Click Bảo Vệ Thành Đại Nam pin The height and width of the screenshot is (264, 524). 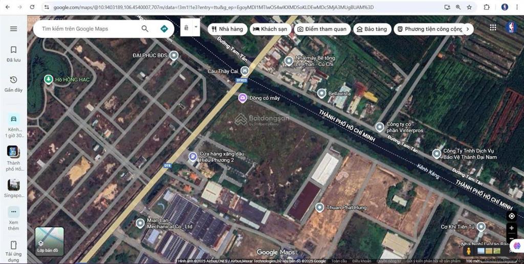pos(436,153)
